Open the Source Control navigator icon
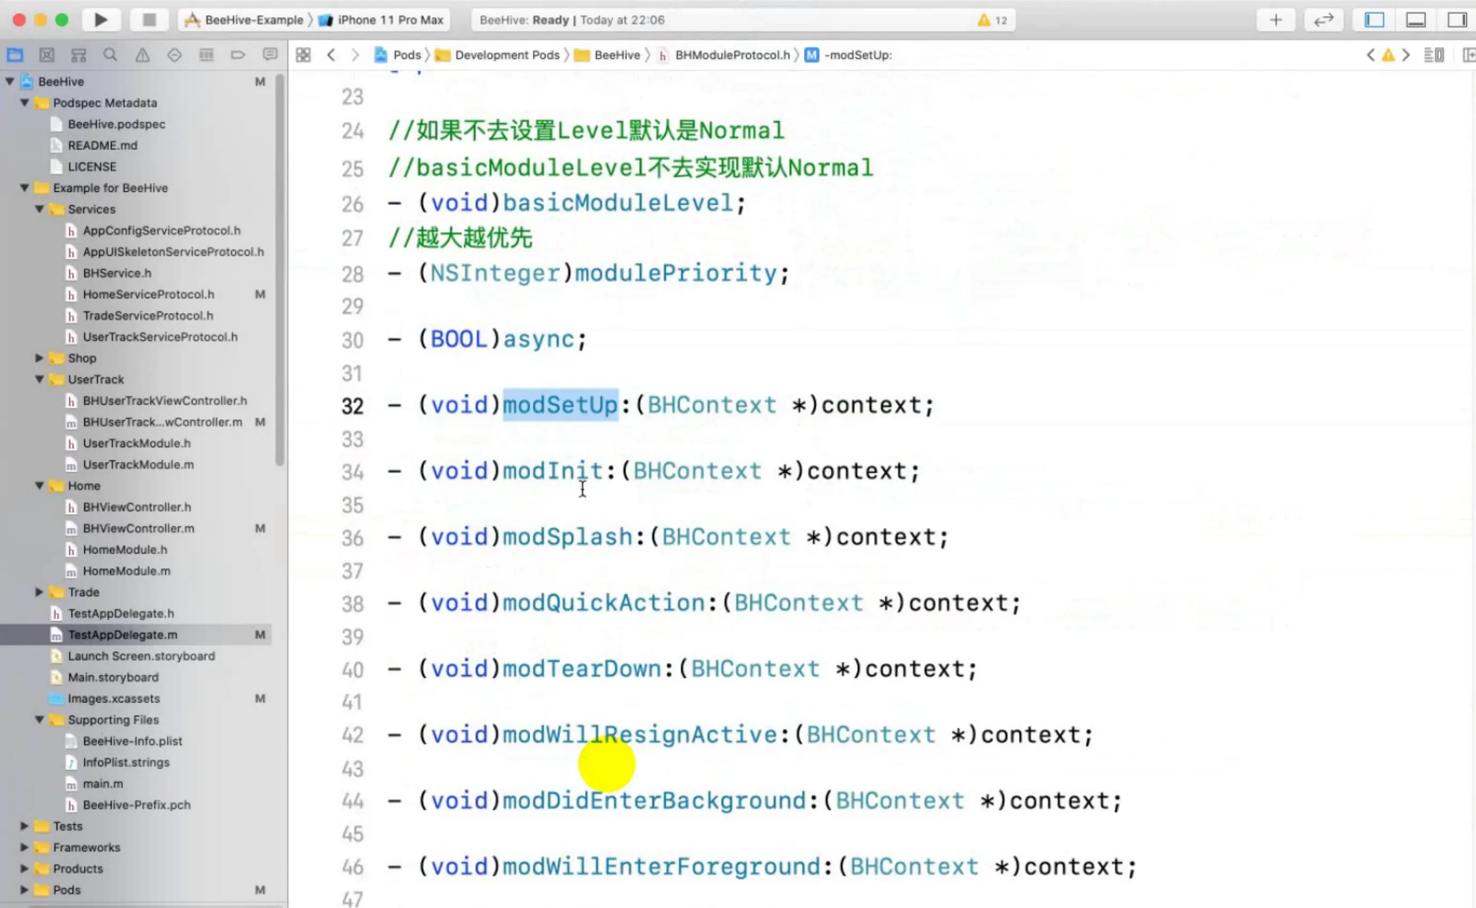The image size is (1476, 908). tap(47, 55)
